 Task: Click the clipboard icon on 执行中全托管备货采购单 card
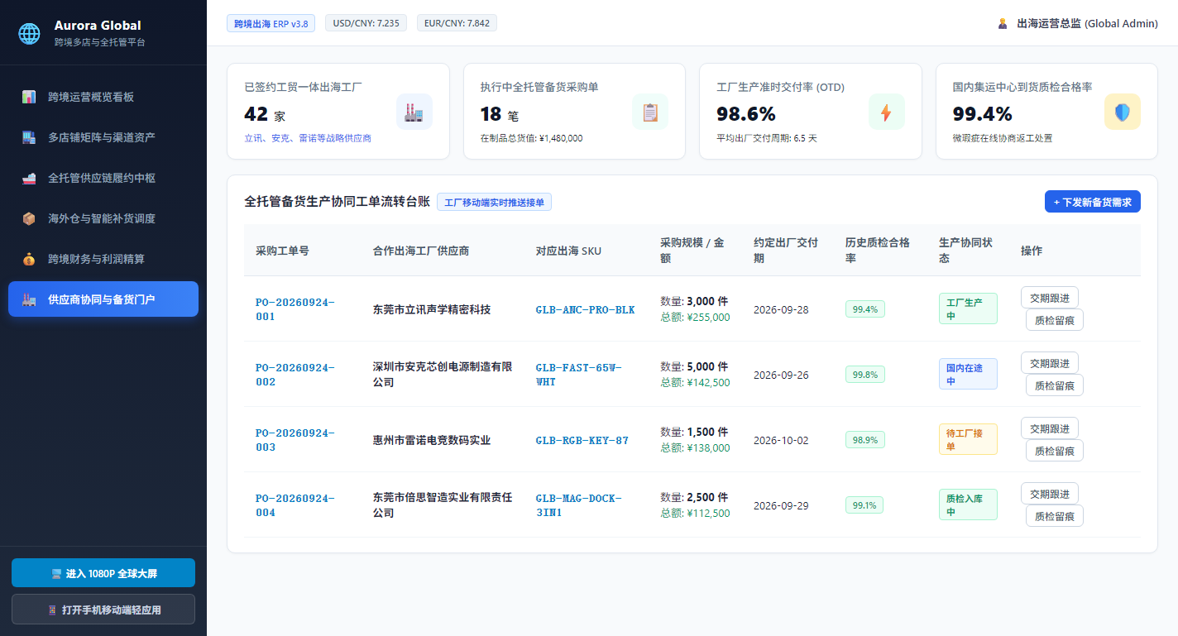click(x=650, y=112)
